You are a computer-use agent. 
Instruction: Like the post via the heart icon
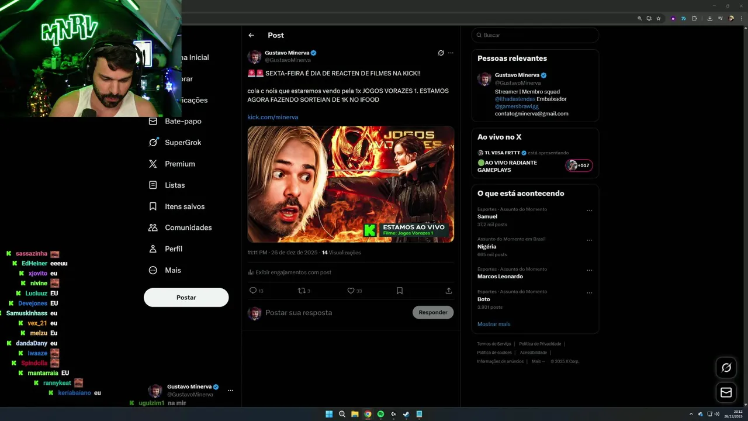351,291
